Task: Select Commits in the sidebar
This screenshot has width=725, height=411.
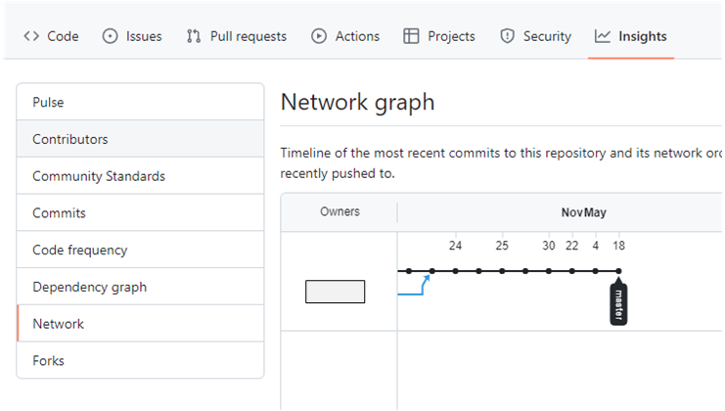Action: tap(140, 213)
